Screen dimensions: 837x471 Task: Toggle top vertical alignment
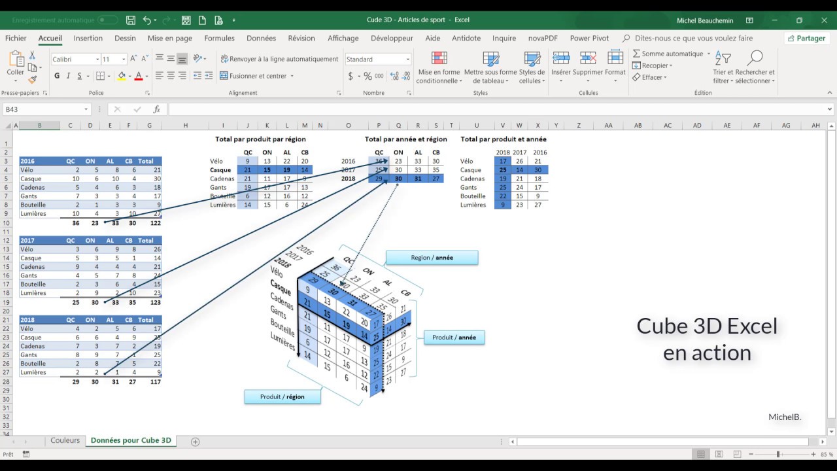[x=159, y=59]
